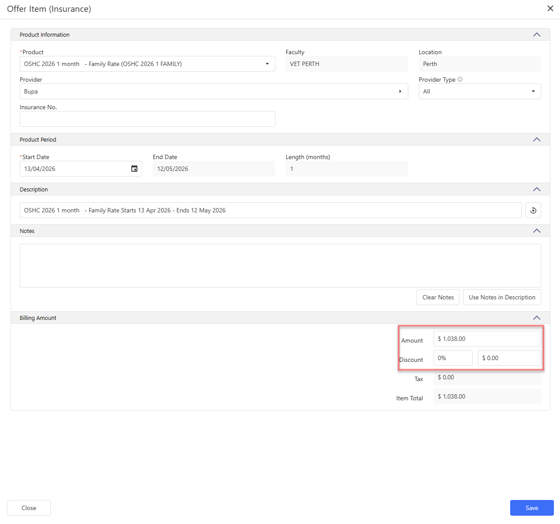This screenshot has height=524, width=560.
Task: Click the Clear Notes button
Action: pos(438,297)
